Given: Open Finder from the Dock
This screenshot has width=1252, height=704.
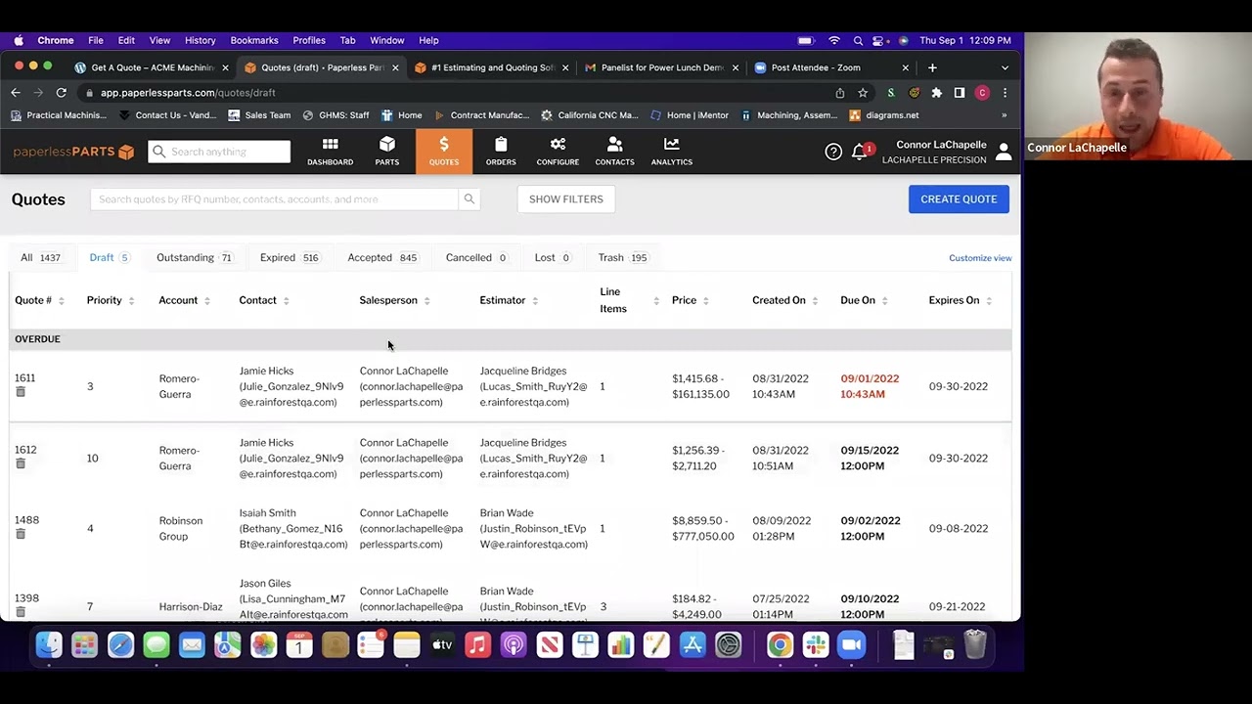Looking at the screenshot, I should (x=49, y=645).
